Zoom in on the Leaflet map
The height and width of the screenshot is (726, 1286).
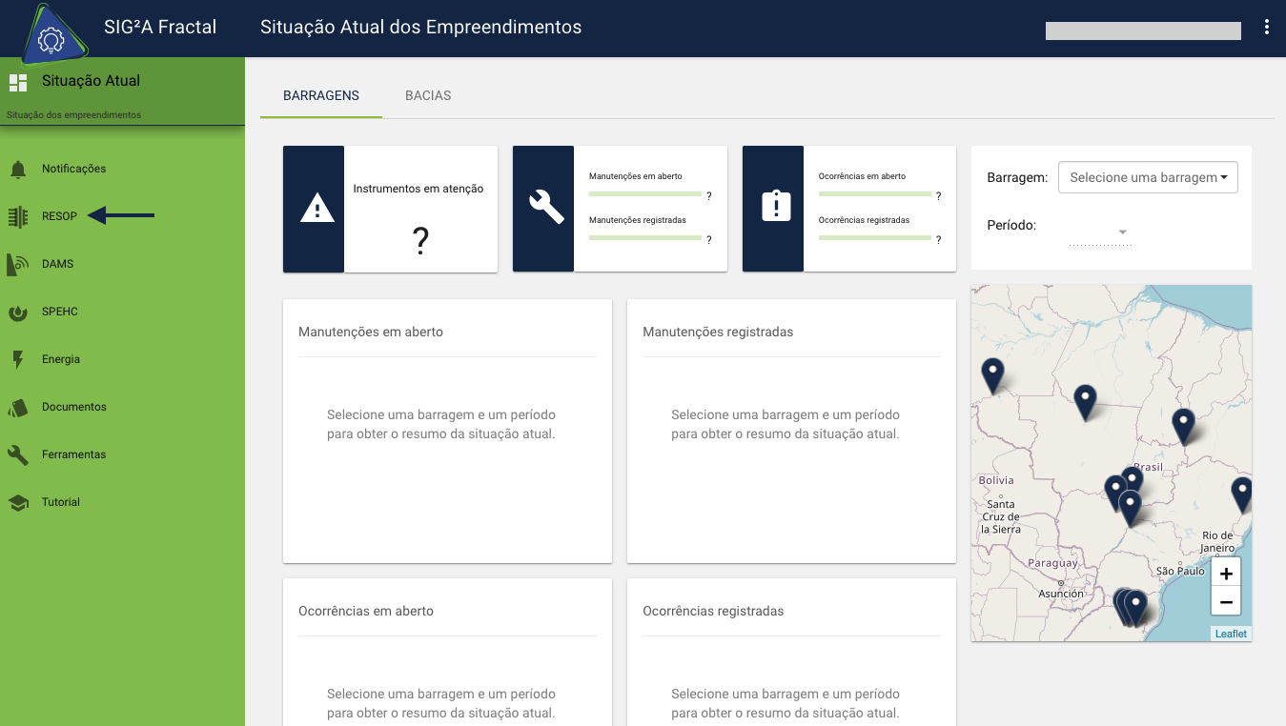(x=1226, y=573)
